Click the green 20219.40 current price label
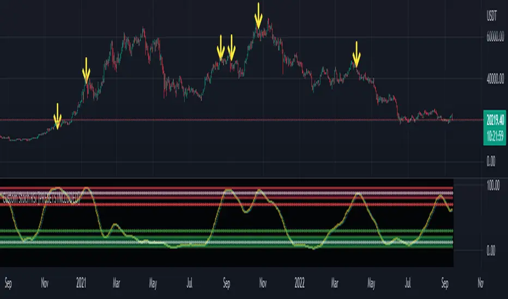 tap(495, 121)
